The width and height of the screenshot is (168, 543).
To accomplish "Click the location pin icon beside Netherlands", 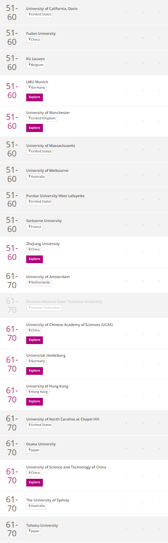I will pos(29,283).
